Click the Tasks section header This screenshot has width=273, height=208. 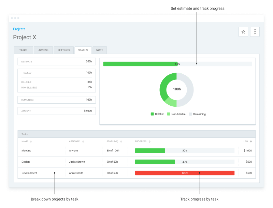[x=136, y=134]
